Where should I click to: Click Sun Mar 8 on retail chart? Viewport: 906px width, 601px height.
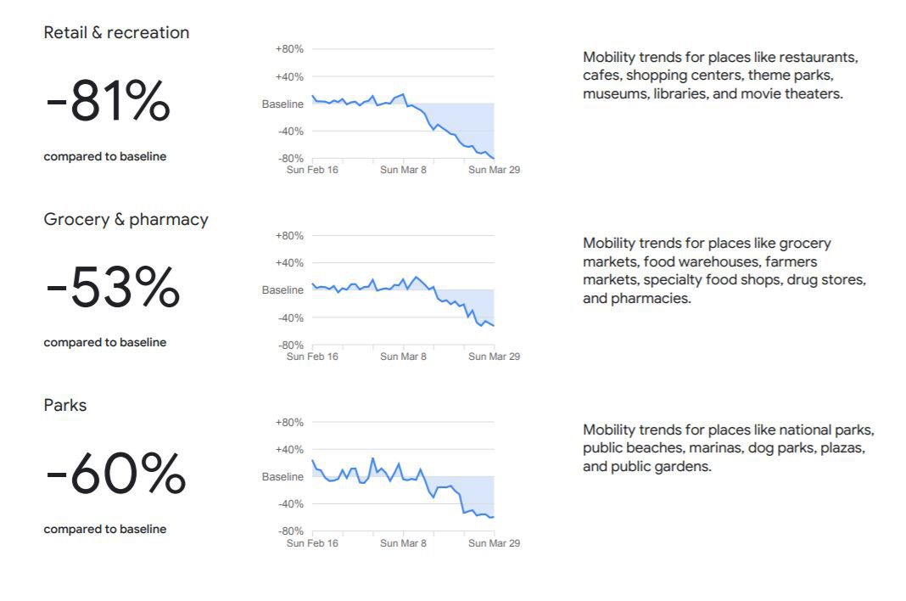point(403,170)
